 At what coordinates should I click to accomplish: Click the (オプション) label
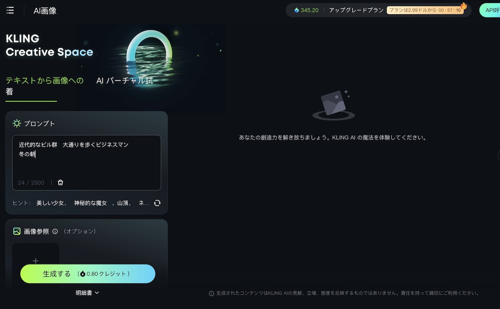(x=80, y=231)
